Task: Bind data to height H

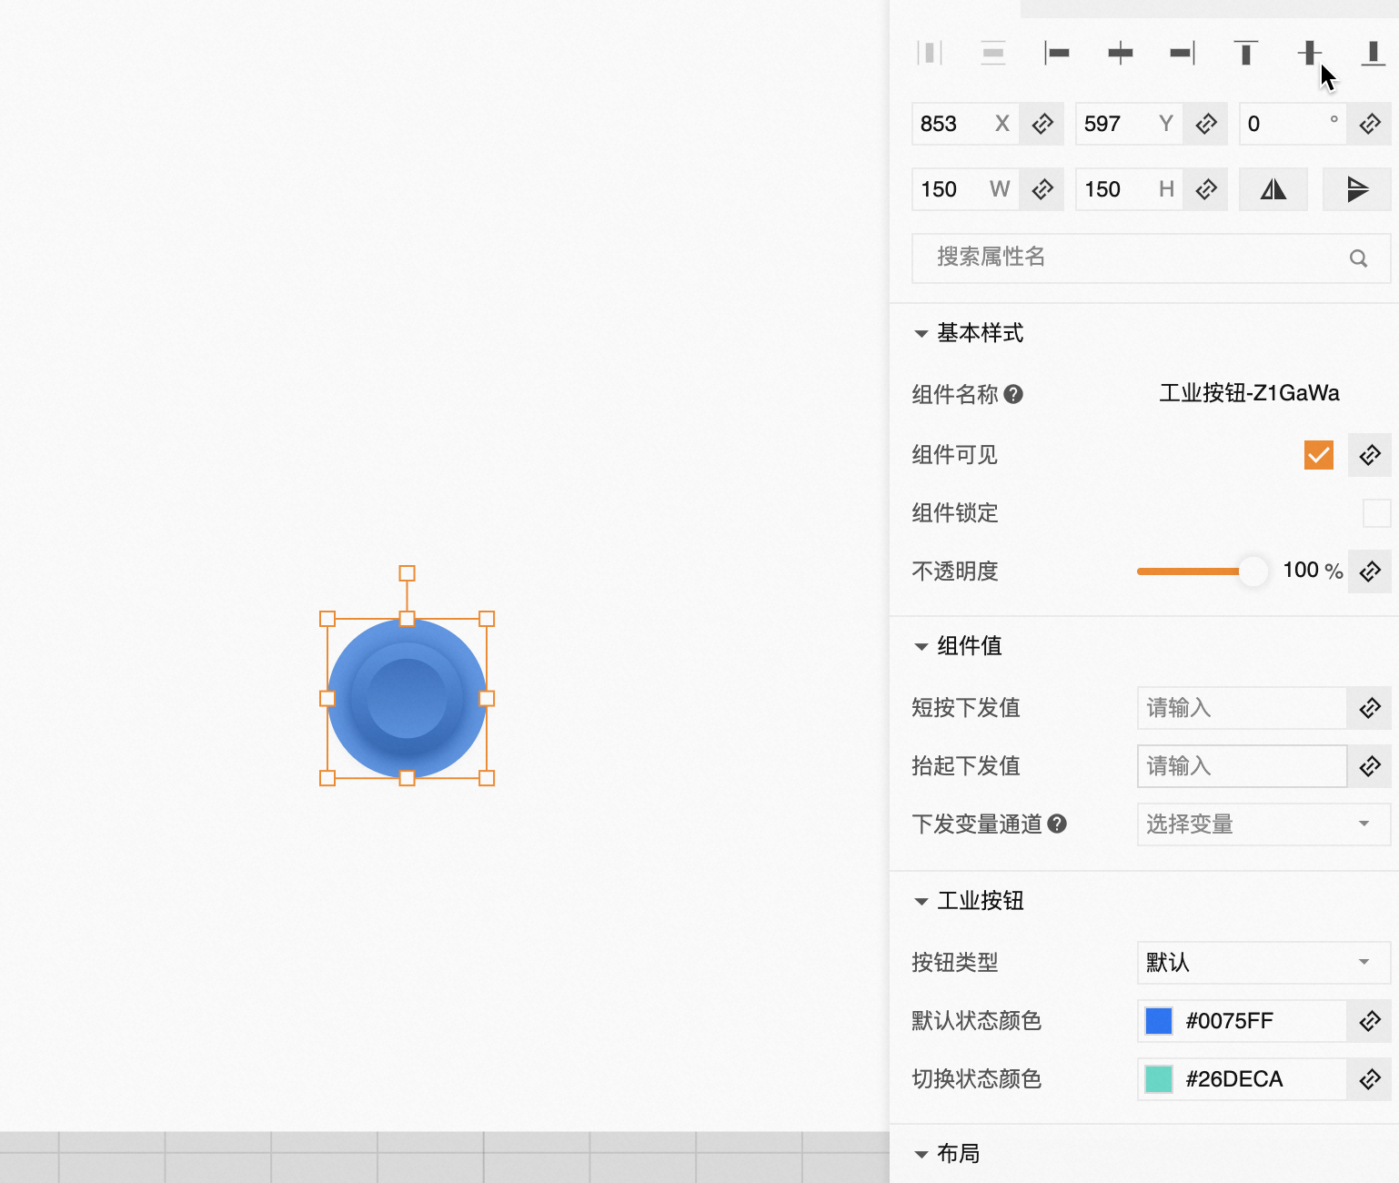Action: (x=1206, y=189)
